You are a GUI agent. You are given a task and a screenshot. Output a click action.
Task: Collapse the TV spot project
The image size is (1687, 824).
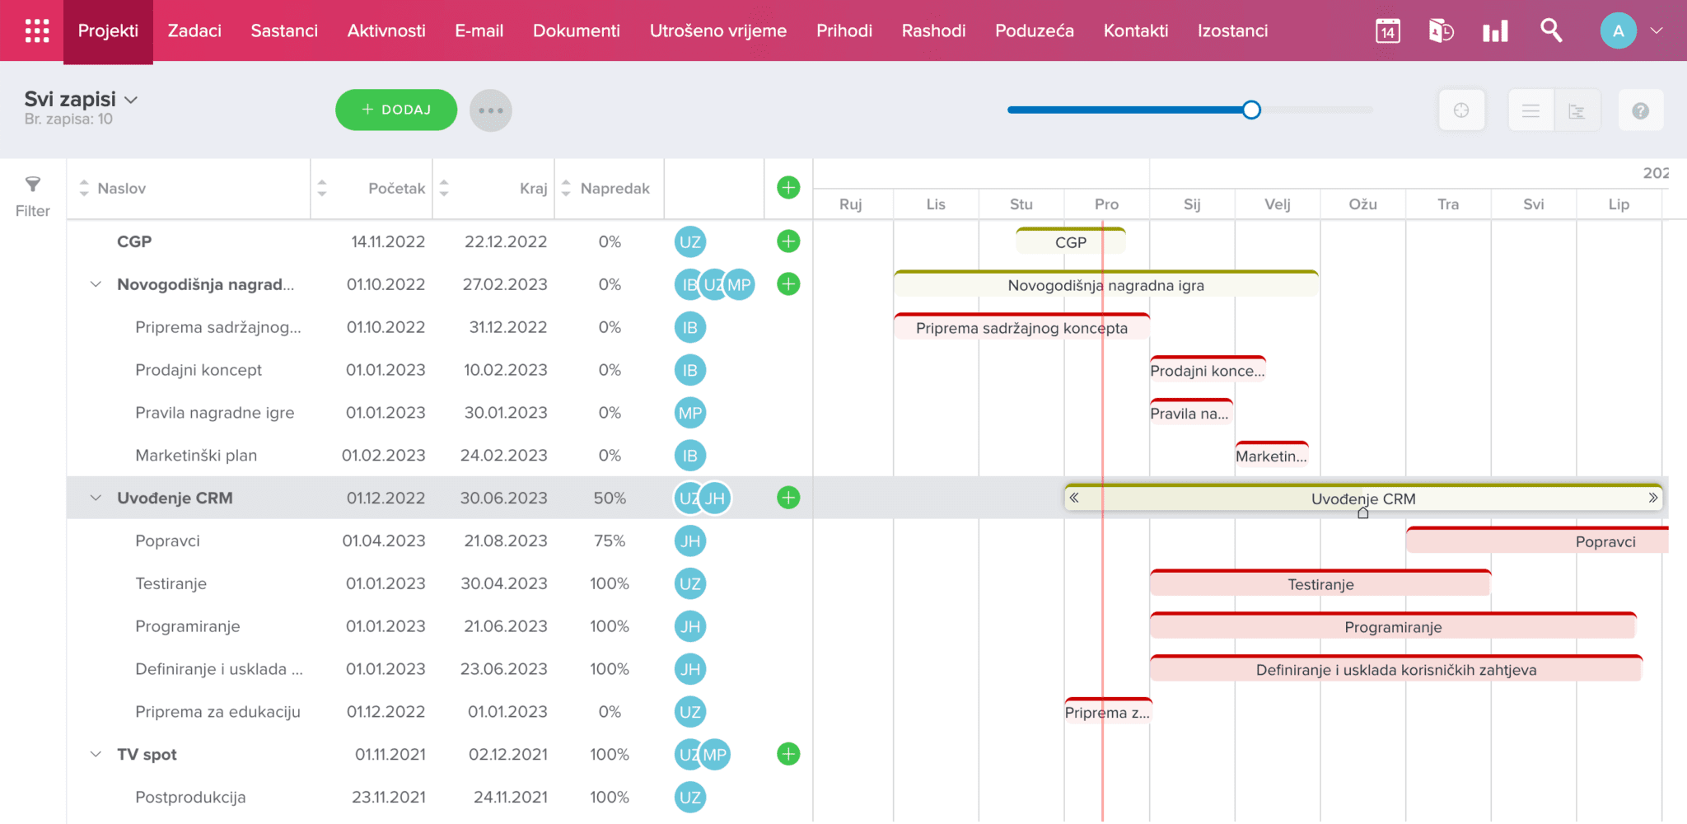tap(96, 754)
